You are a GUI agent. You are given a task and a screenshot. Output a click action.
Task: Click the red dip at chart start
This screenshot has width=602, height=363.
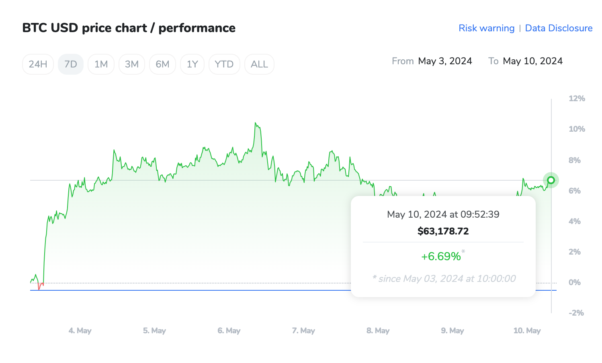pos(39,287)
